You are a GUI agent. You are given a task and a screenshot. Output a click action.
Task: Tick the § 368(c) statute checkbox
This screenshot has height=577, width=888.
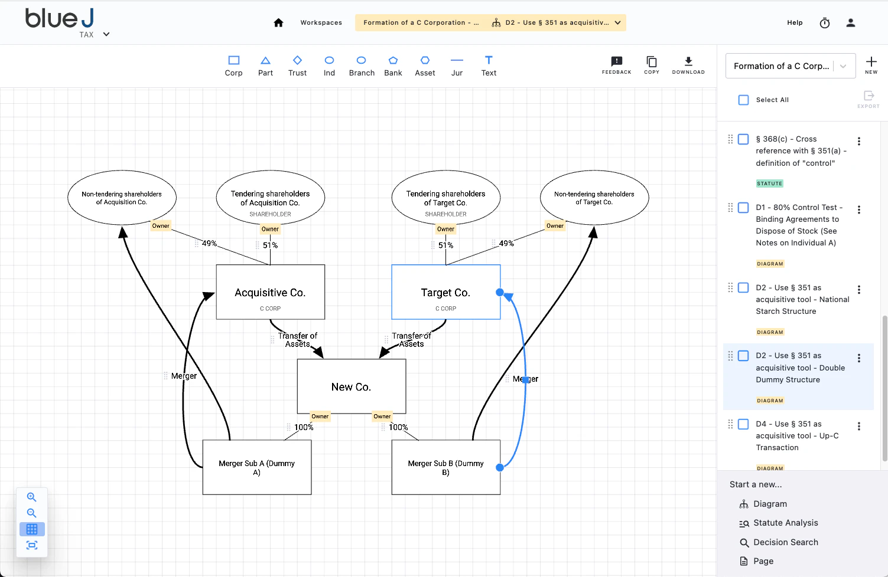[x=744, y=139]
